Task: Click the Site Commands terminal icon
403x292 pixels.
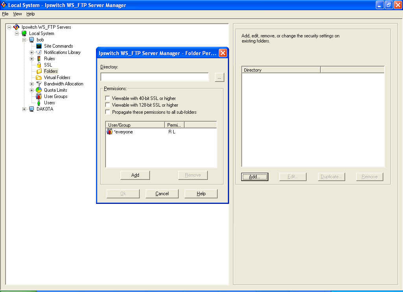Action: tap(39, 46)
